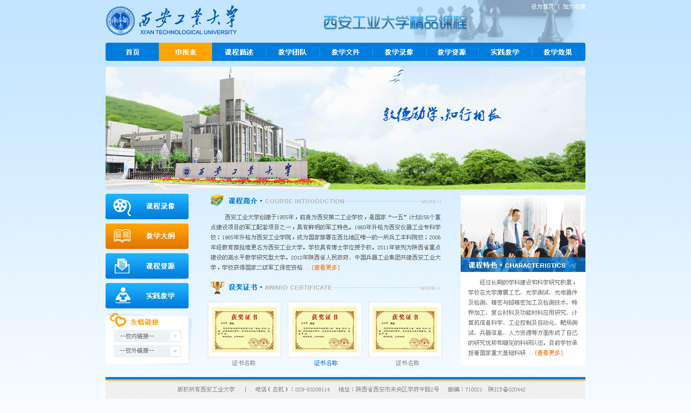Click the 西安工业大学精品课程 title graphic
Viewport: 691px width, 413px height.
pos(395,23)
